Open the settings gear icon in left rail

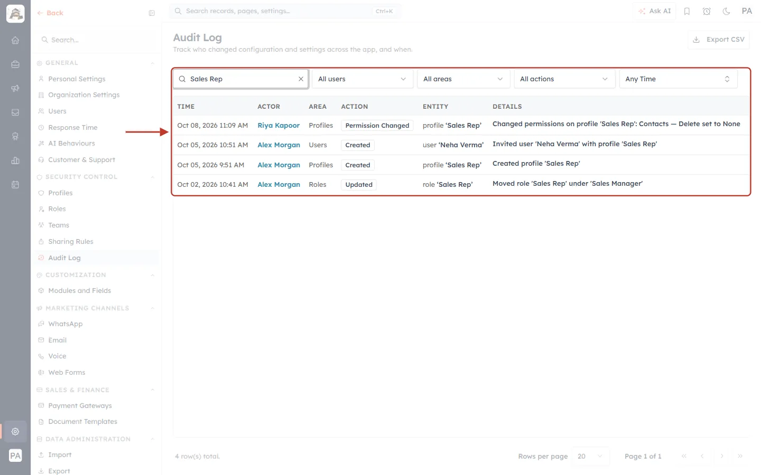pyautogui.click(x=15, y=431)
